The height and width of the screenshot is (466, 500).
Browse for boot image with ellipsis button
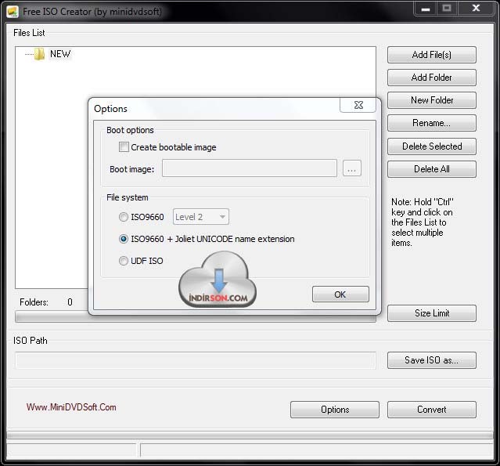point(352,168)
